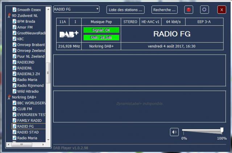Click the STEREO cell

click(x=130, y=22)
